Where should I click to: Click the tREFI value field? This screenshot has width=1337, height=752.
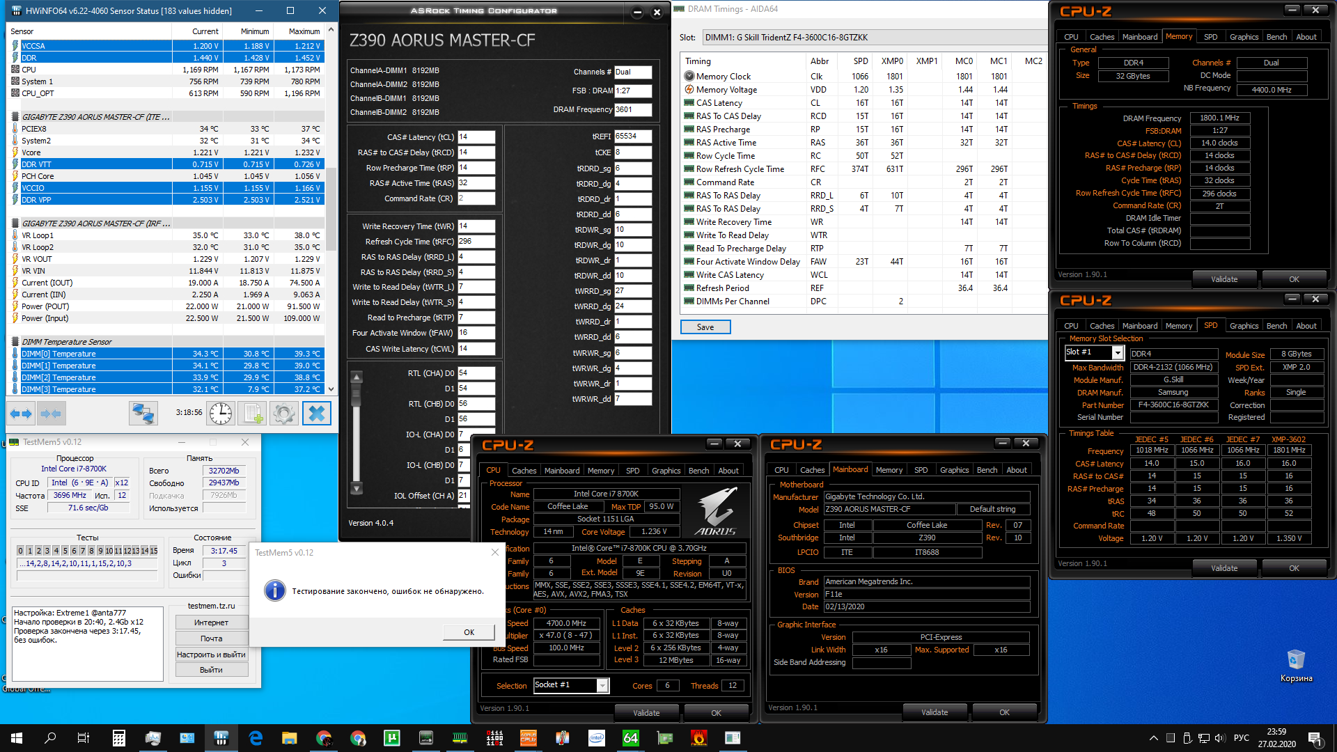click(632, 136)
